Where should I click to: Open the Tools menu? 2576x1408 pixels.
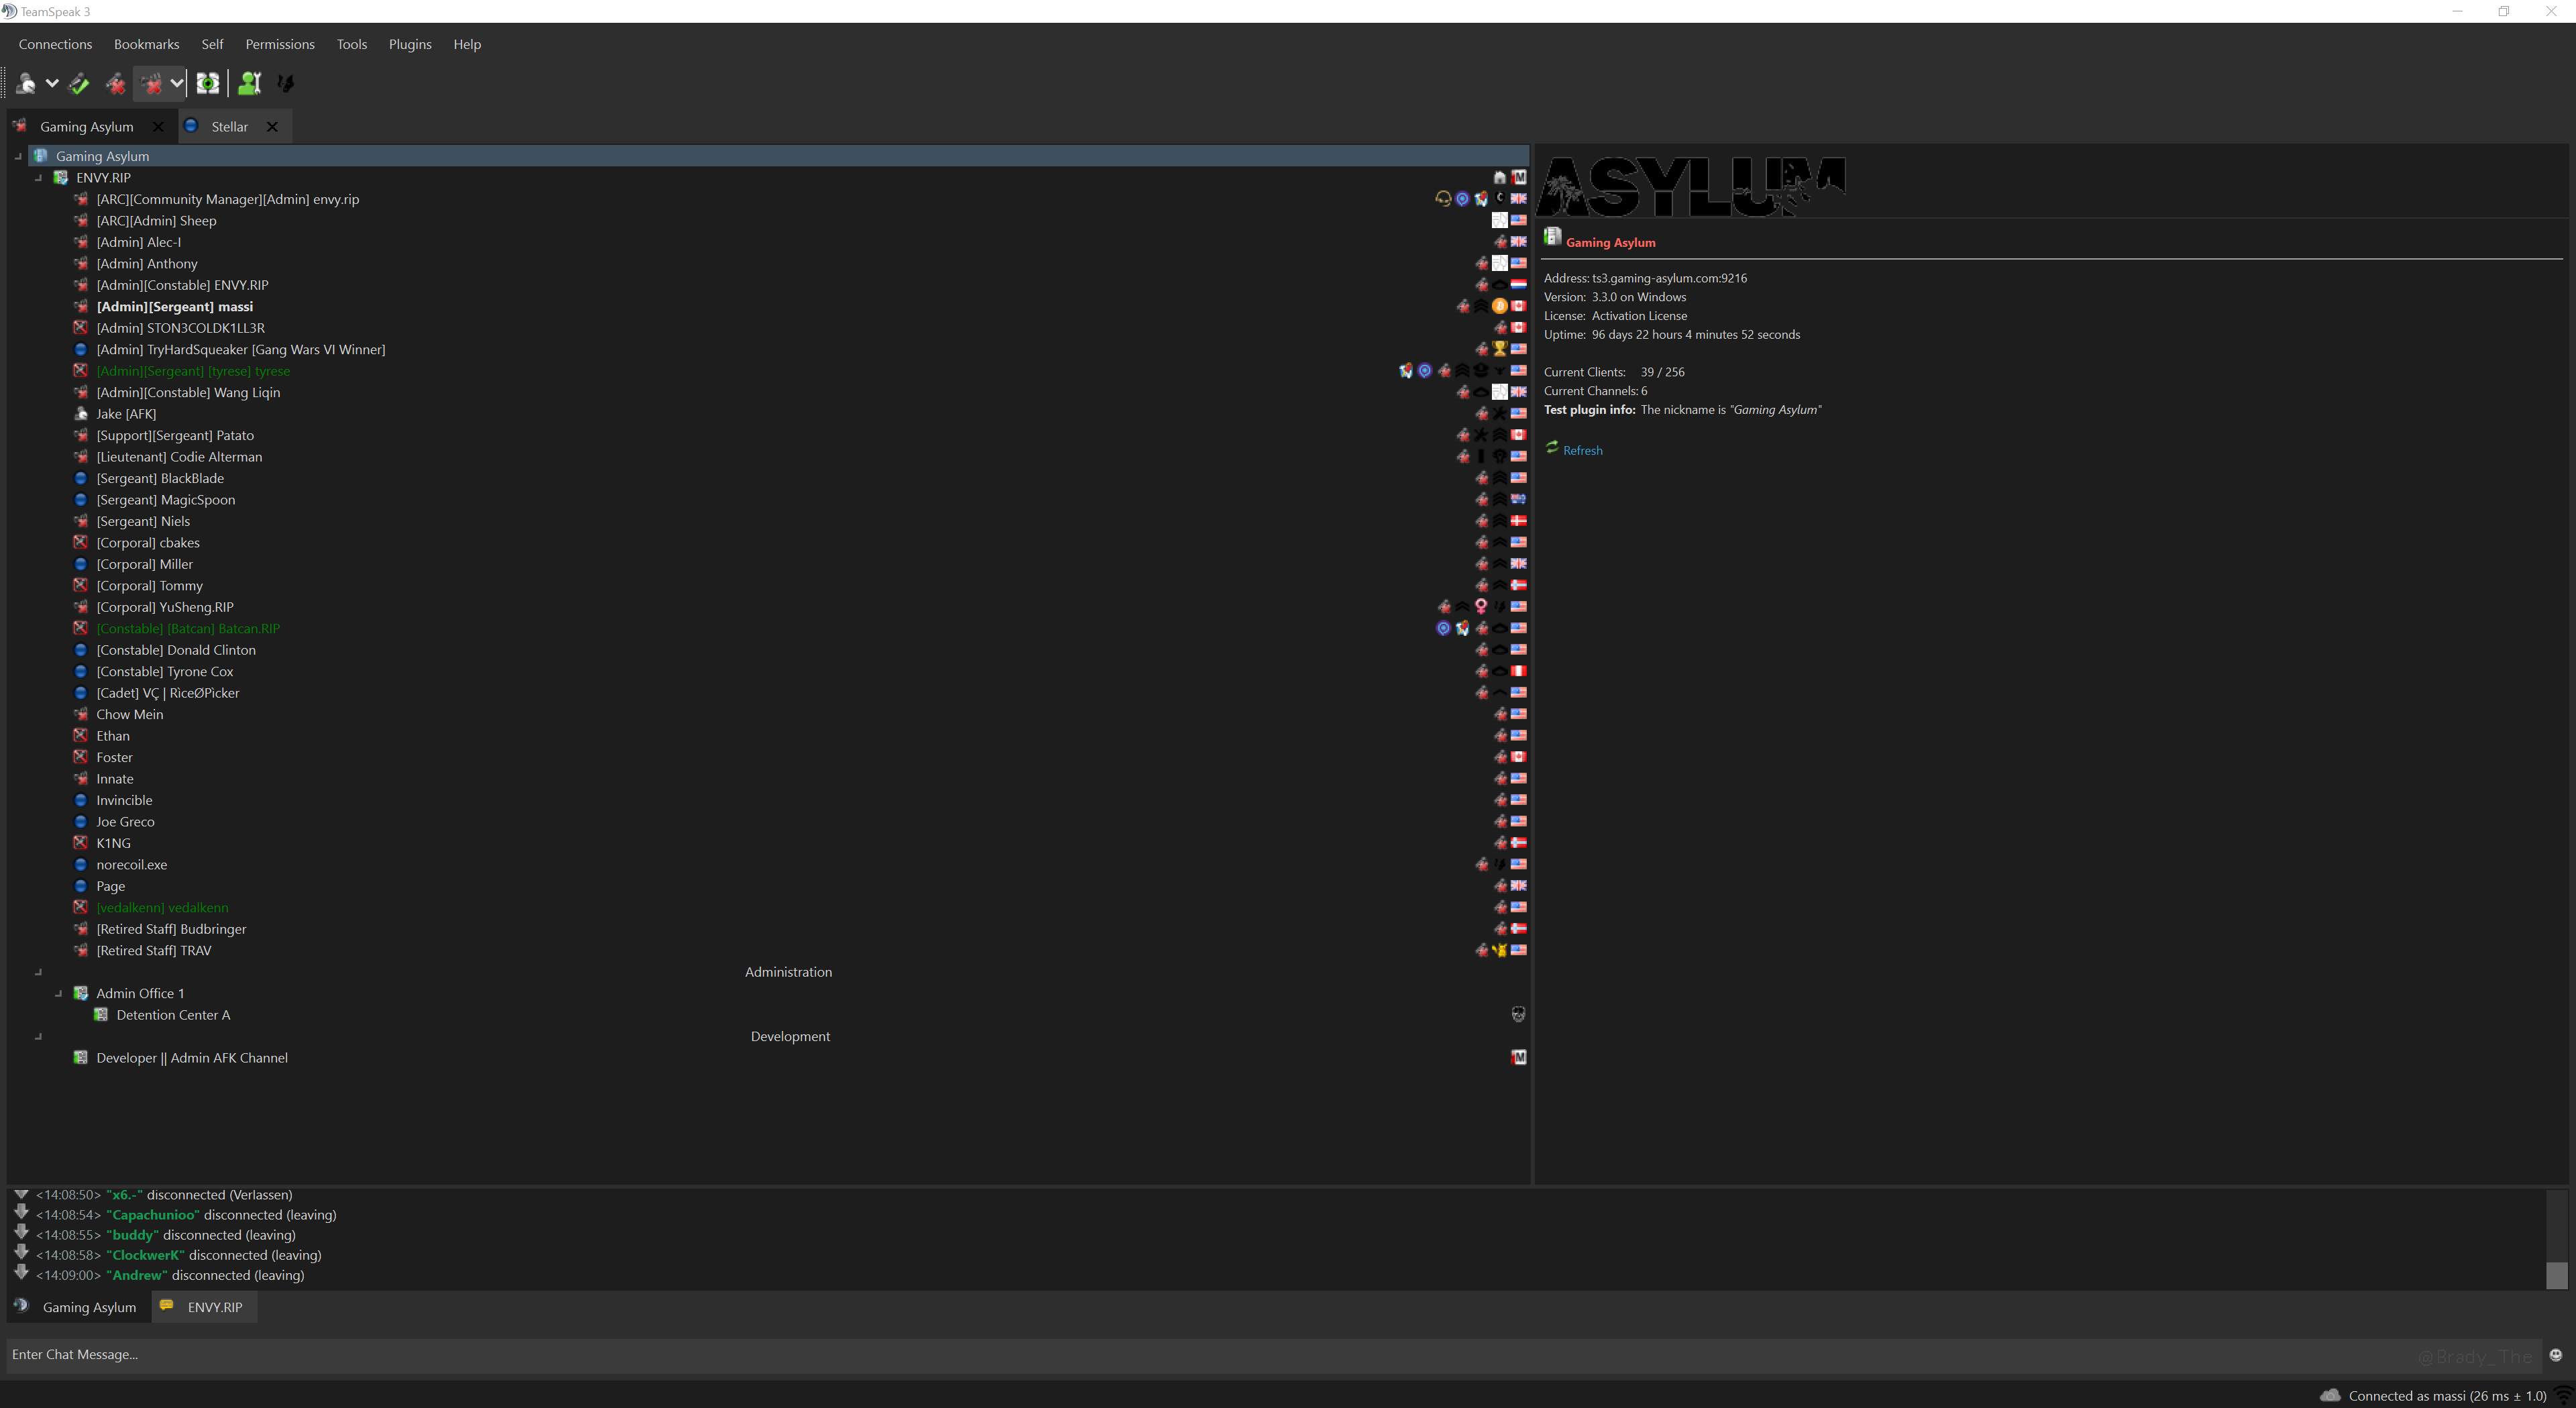[x=352, y=44]
